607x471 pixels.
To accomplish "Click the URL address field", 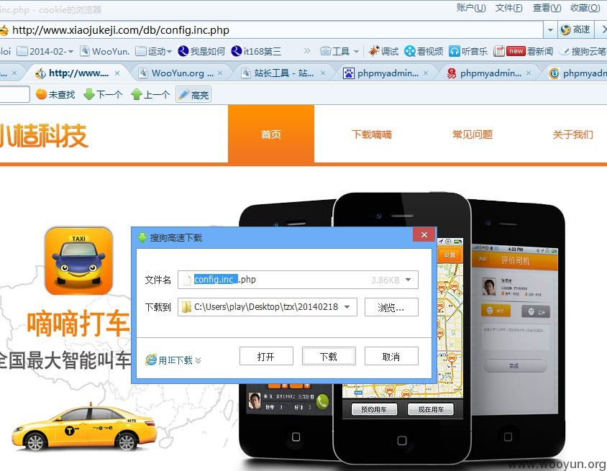I will (271, 29).
